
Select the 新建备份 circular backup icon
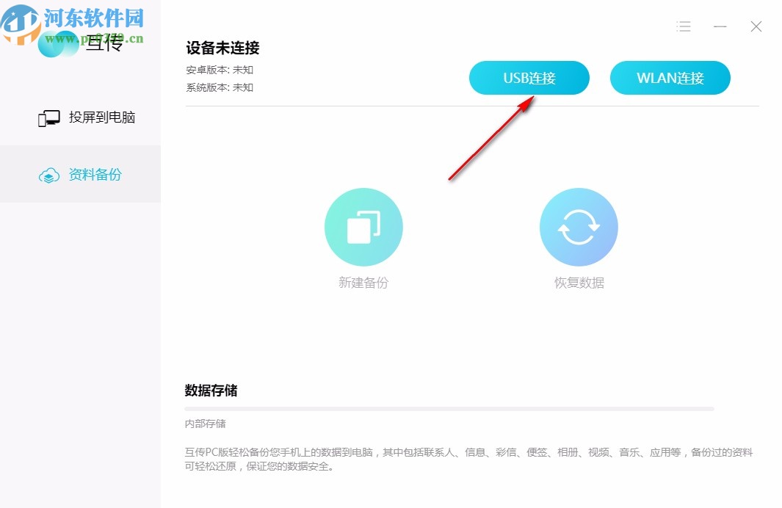point(363,227)
